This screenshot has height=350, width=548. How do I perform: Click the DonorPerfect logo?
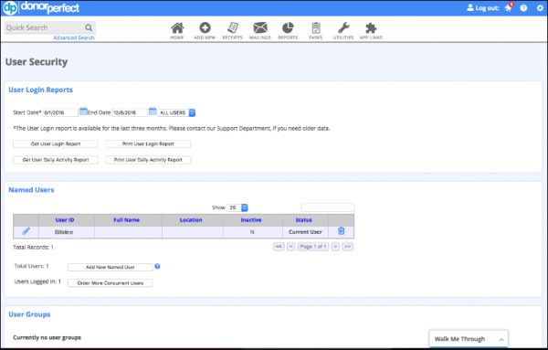point(41,7)
